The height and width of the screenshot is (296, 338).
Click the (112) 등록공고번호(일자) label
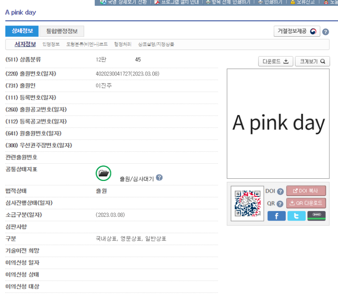click(x=36, y=121)
